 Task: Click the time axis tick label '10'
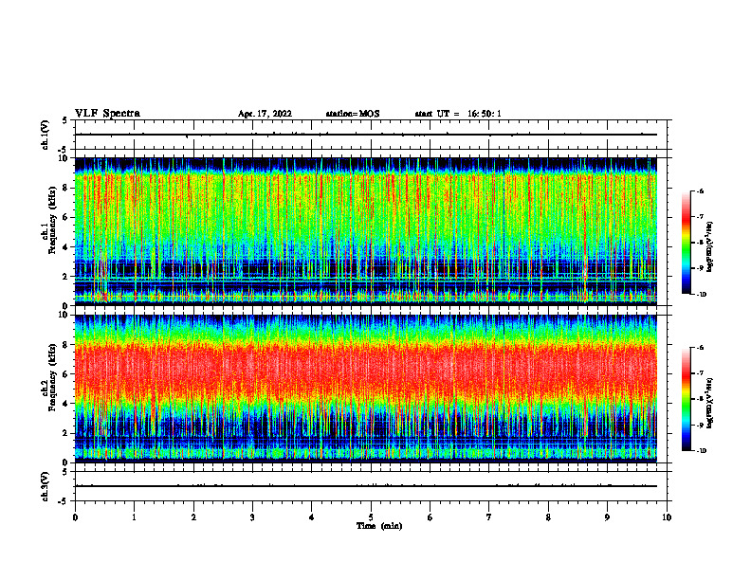click(667, 517)
